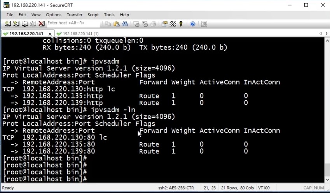Switch to the 192.168.220.141 (1) tab

[78, 34]
